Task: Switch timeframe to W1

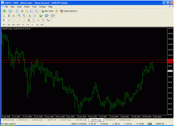Action: (x=38, y=25)
